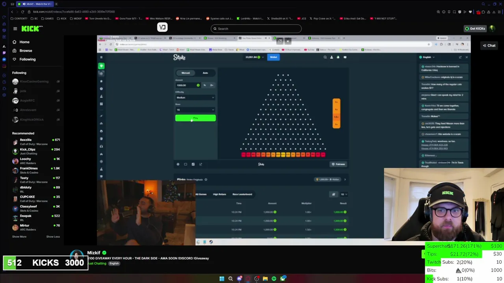Click the Get KICKs button
The width and height of the screenshot is (504, 283).
(475, 28)
